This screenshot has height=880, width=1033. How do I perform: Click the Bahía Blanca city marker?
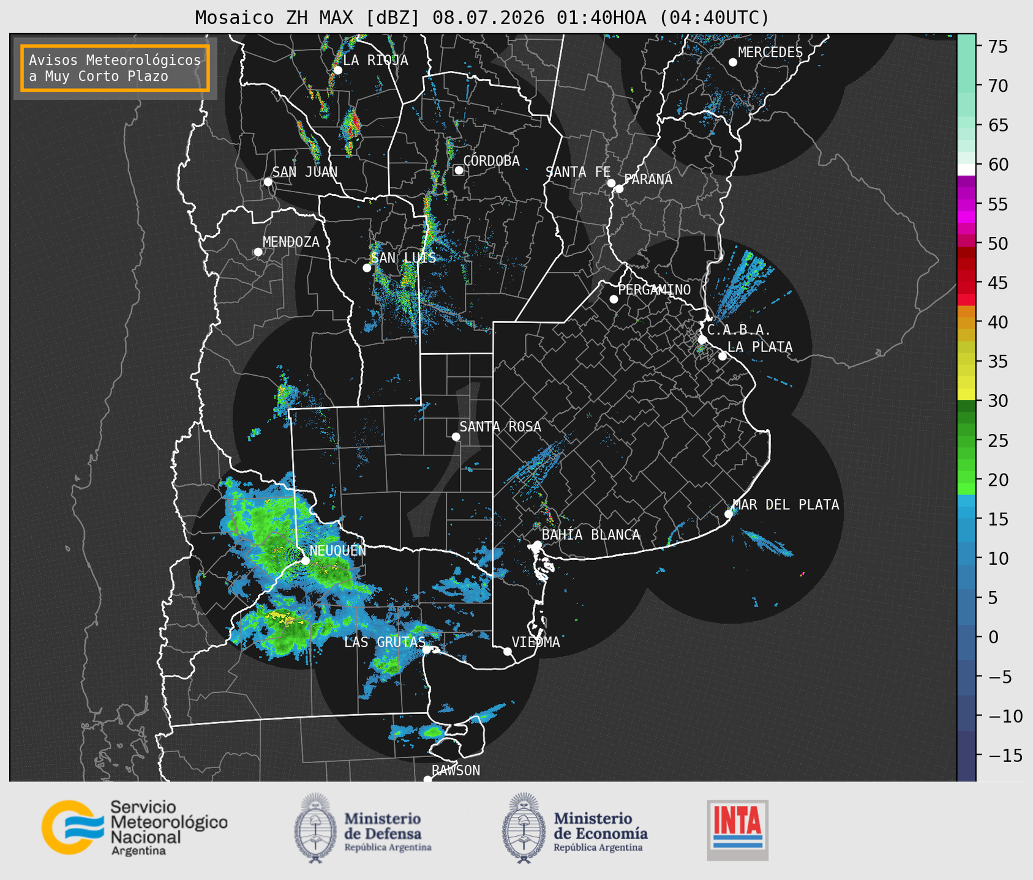[537, 545]
